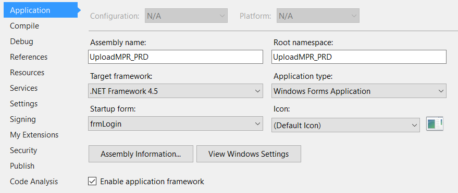Click the default icon preview image
This screenshot has width=458, height=193.
coord(435,123)
